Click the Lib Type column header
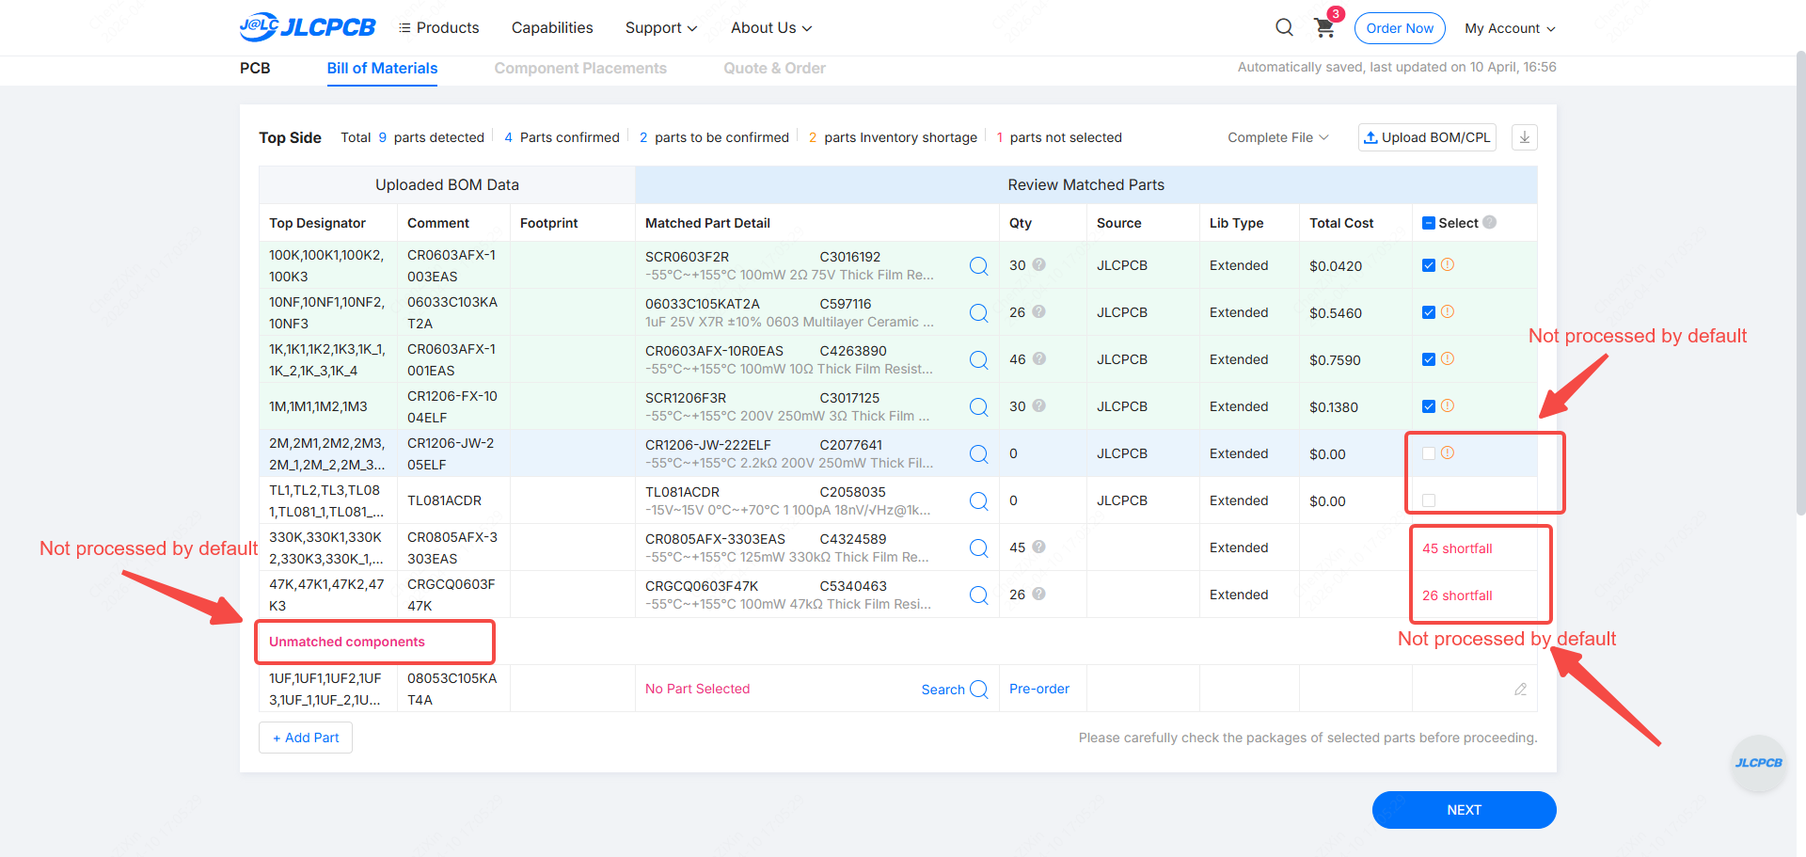This screenshot has height=857, width=1806. pyautogui.click(x=1236, y=223)
